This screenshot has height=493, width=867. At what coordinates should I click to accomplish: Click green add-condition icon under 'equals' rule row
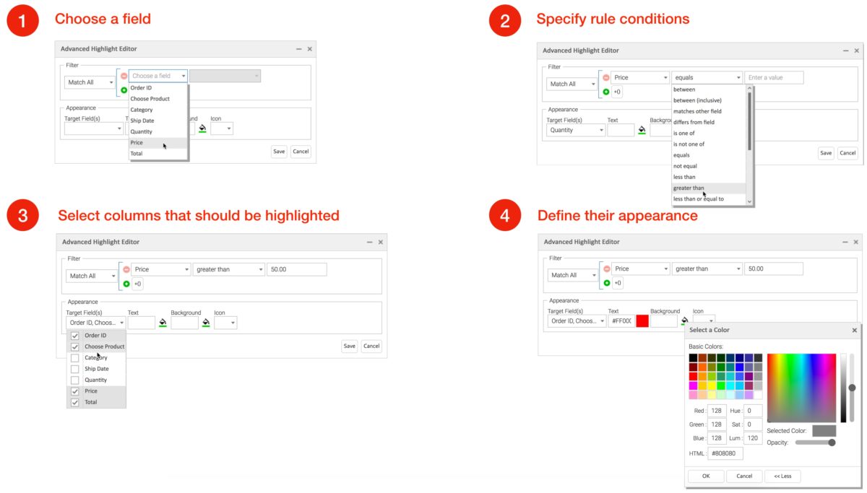(x=606, y=92)
